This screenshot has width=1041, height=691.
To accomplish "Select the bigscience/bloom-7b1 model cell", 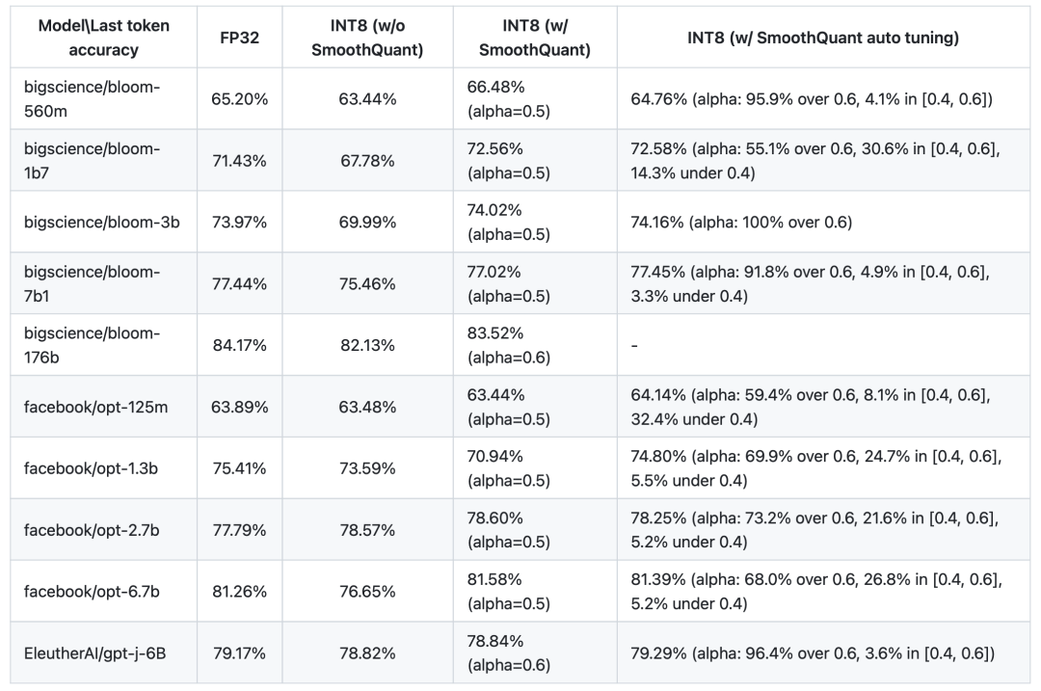I will point(93,283).
